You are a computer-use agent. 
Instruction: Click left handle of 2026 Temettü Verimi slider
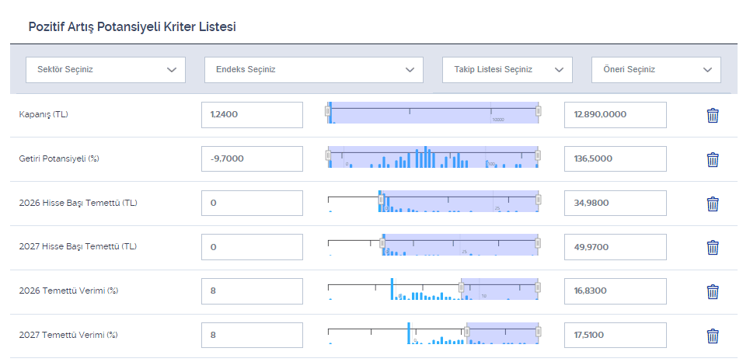[x=462, y=289]
